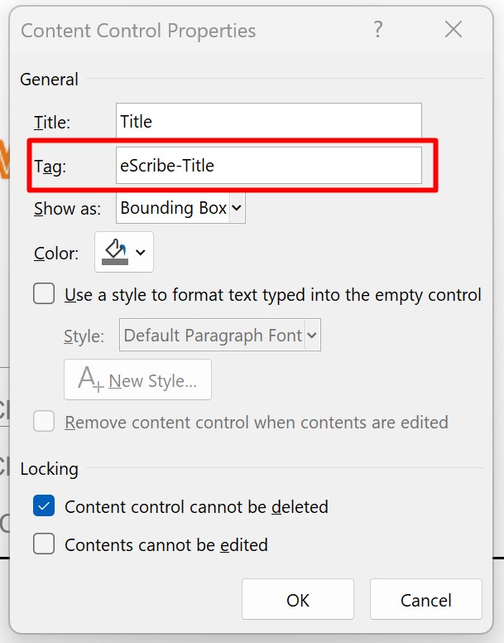
Task: Open the Color fill picker dropdown
Action: 124,252
